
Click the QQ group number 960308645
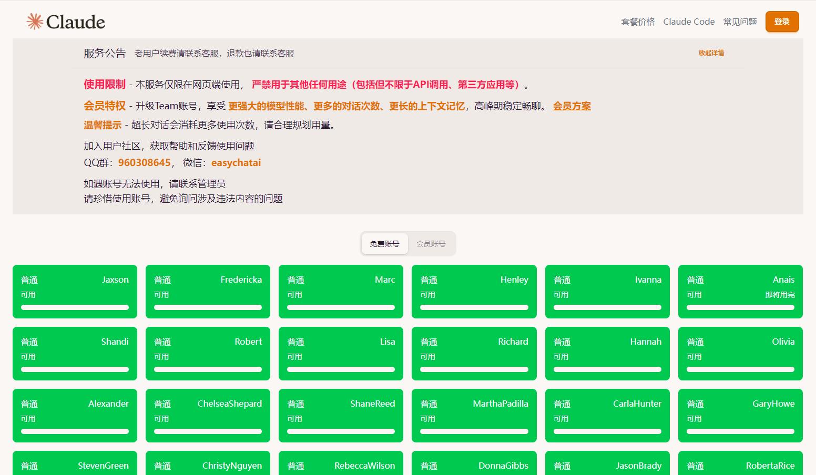[143, 163]
